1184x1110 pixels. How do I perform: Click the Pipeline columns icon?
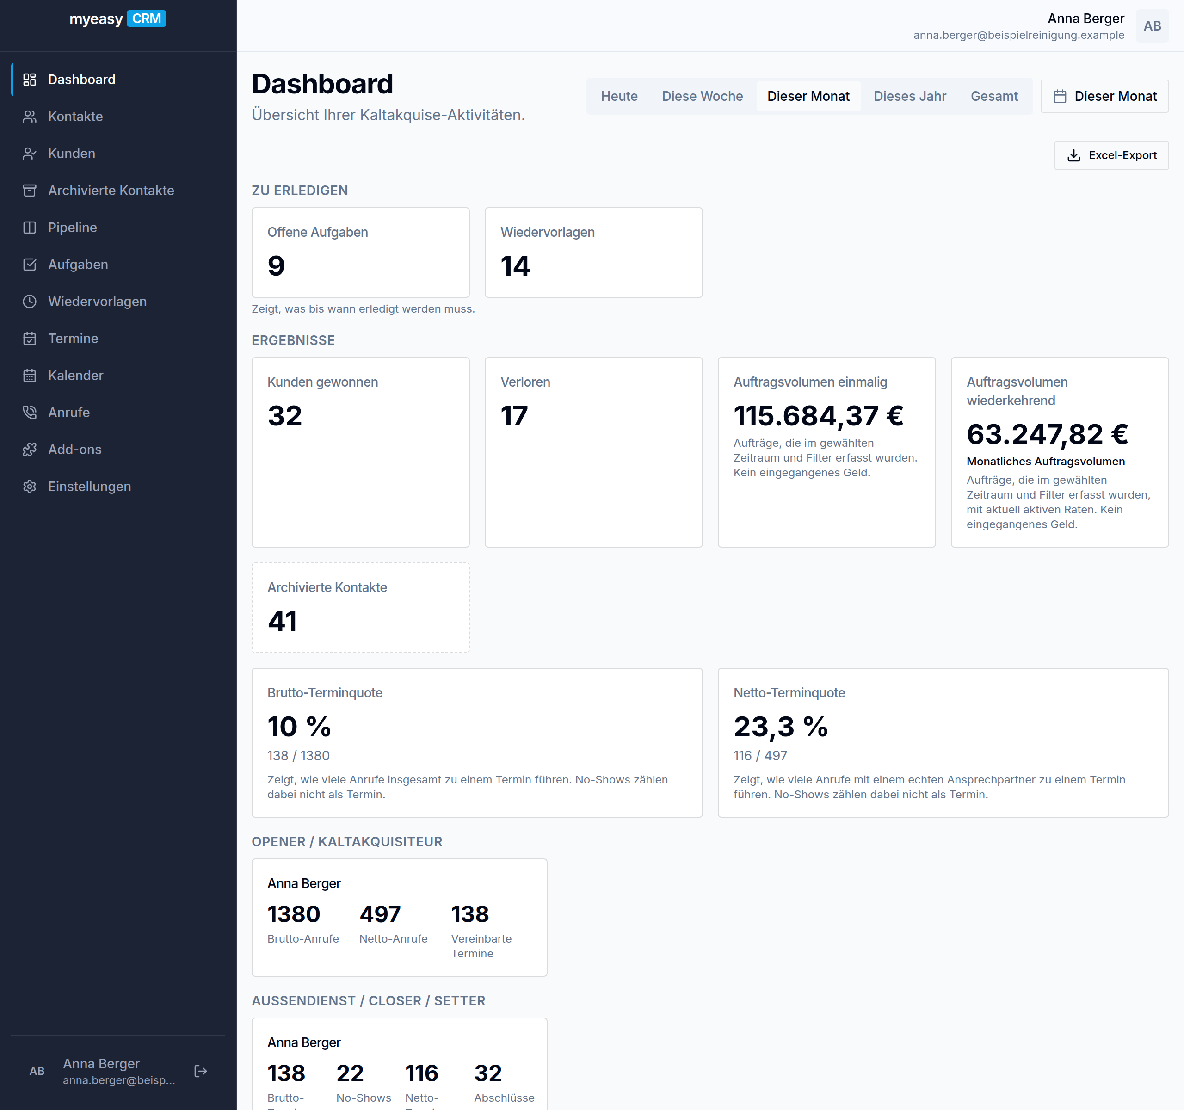[x=29, y=228]
